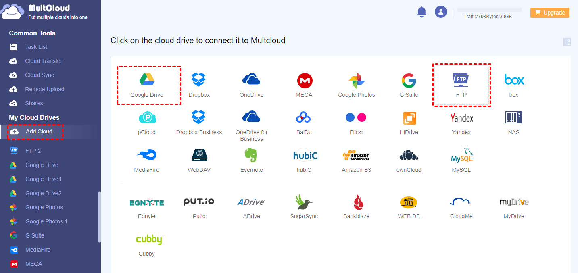578x273 pixels.
Task: Connect the SugarSync drive icon
Action: pos(304,202)
